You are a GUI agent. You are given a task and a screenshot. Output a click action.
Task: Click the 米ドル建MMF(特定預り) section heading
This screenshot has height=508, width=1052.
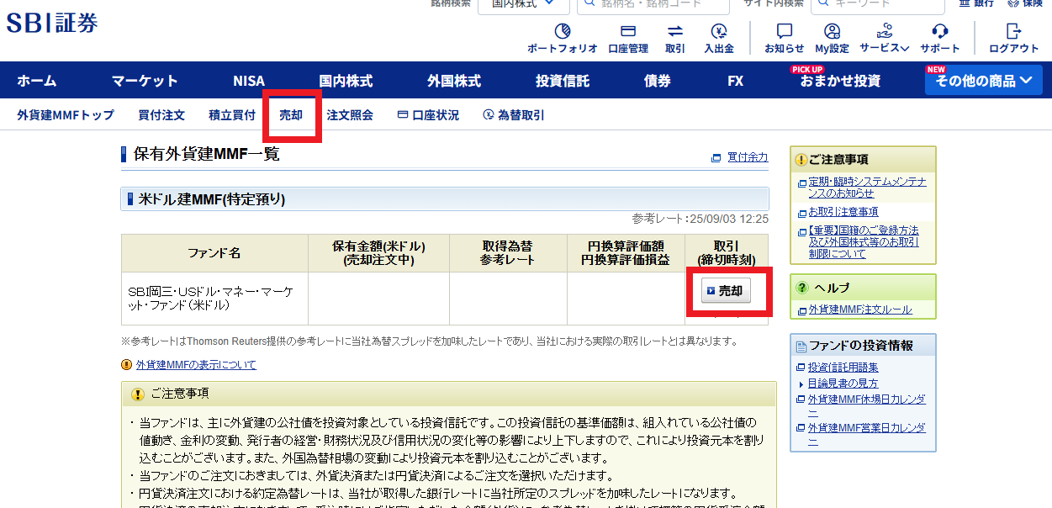click(x=212, y=199)
